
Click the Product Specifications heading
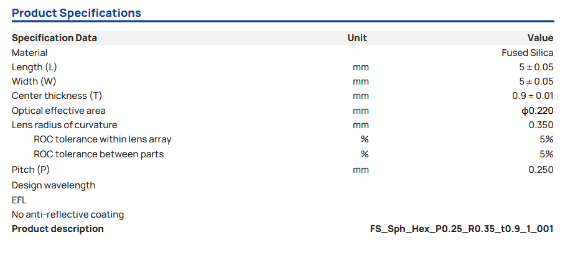point(77,13)
